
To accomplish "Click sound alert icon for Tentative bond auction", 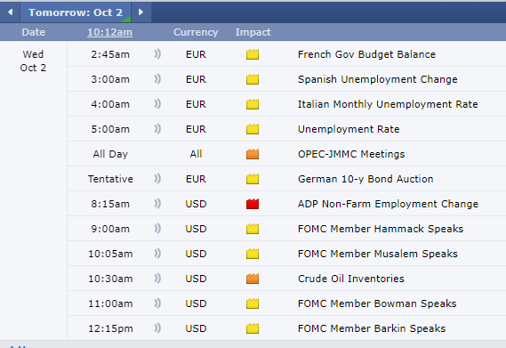I will [157, 179].
